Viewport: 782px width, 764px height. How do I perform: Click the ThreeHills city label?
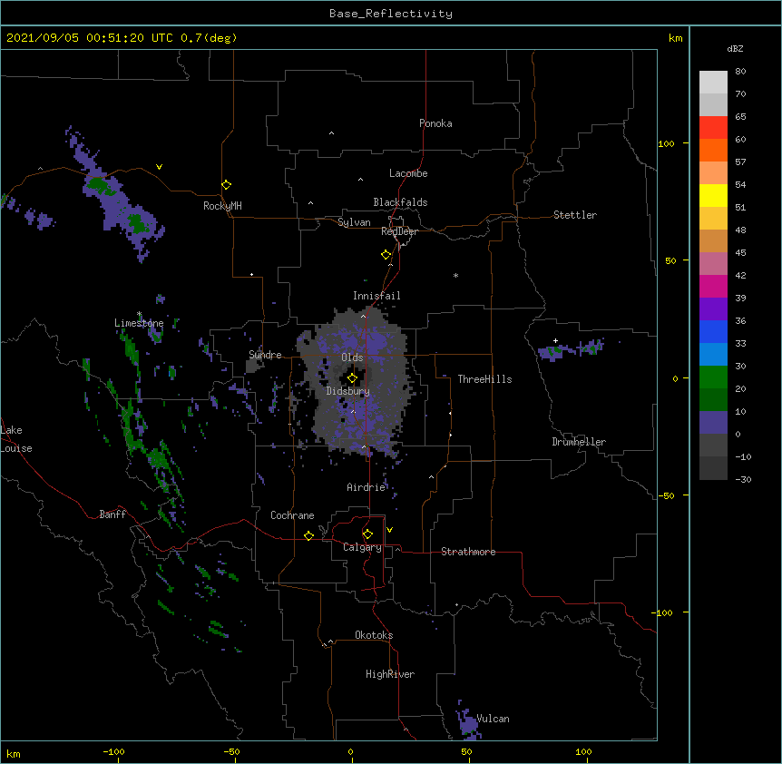(x=484, y=379)
